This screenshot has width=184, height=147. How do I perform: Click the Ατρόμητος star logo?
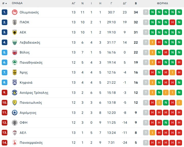(x=15, y=113)
